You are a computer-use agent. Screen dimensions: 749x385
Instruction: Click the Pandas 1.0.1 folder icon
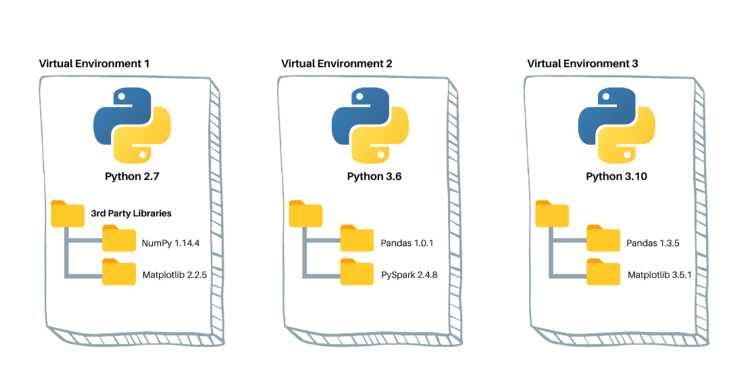pyautogui.click(x=357, y=238)
